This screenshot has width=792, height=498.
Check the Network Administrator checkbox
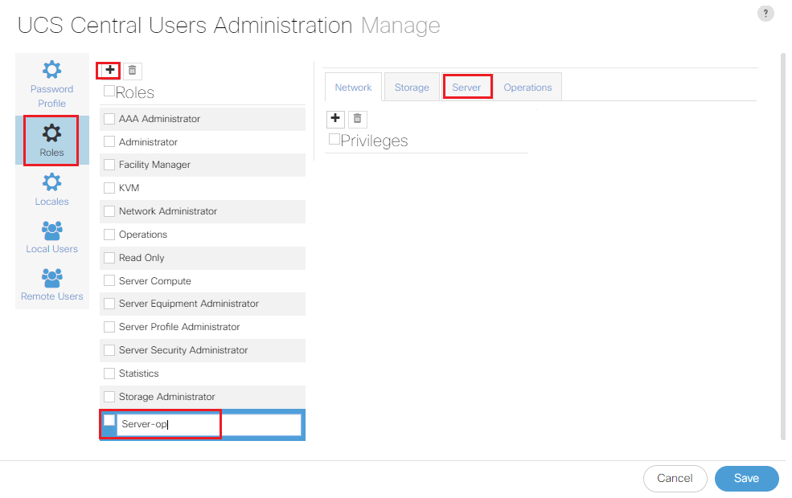coord(109,211)
